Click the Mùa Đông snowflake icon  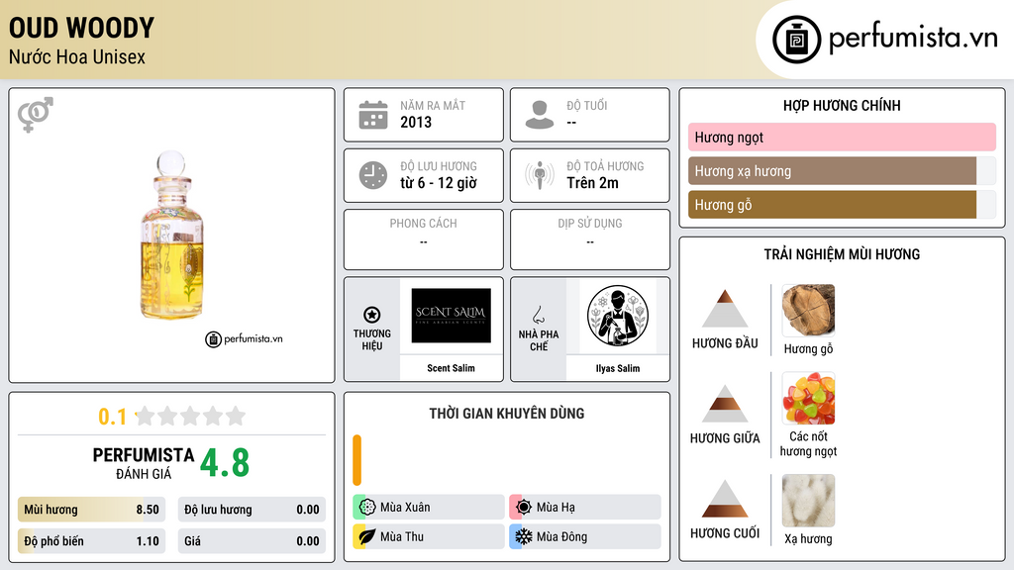point(524,536)
